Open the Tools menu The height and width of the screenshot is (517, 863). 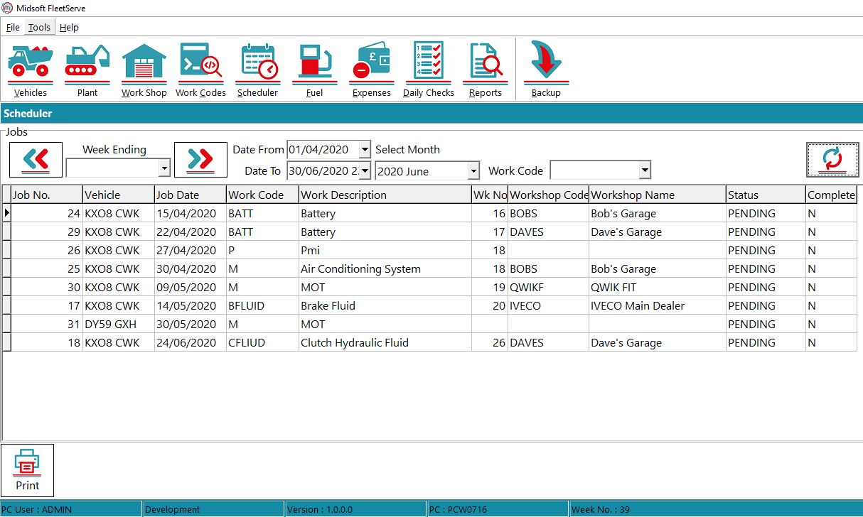click(38, 27)
